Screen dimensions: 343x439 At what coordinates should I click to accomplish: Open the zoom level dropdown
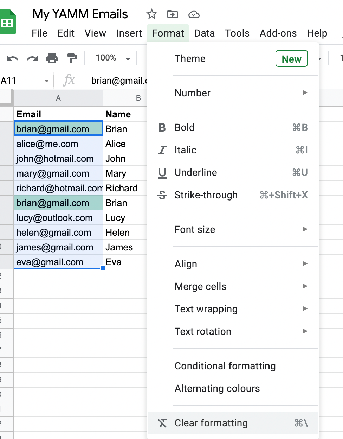pyautogui.click(x=112, y=58)
